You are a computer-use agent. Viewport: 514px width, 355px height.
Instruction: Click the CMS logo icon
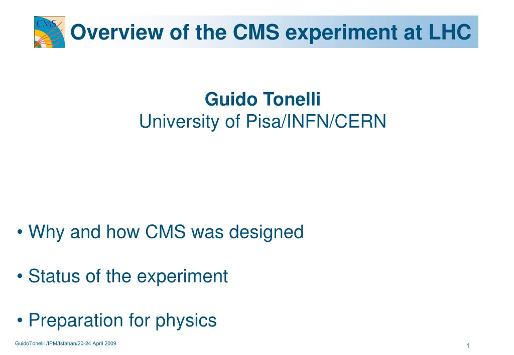(x=50, y=32)
